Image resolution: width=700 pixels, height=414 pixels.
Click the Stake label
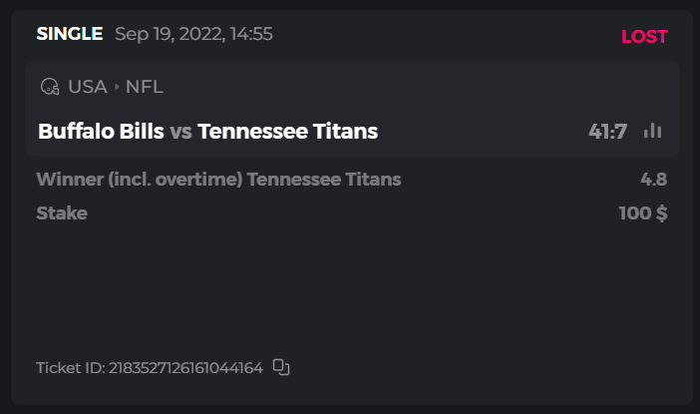tap(62, 212)
